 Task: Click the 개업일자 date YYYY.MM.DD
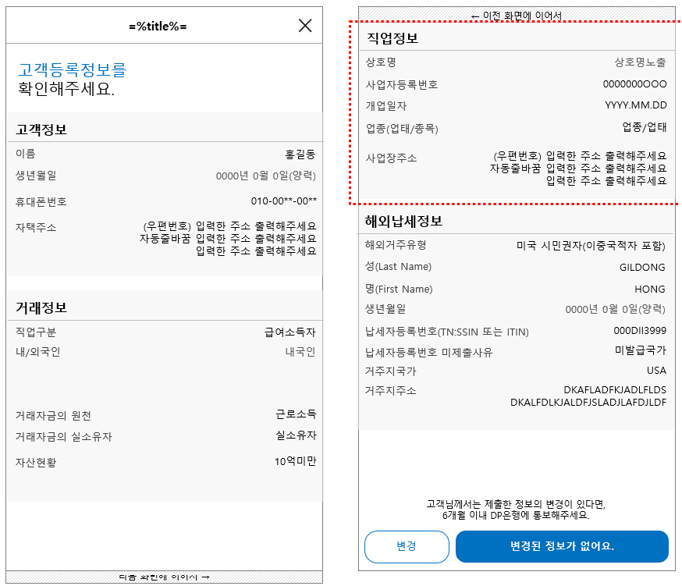pos(636,104)
